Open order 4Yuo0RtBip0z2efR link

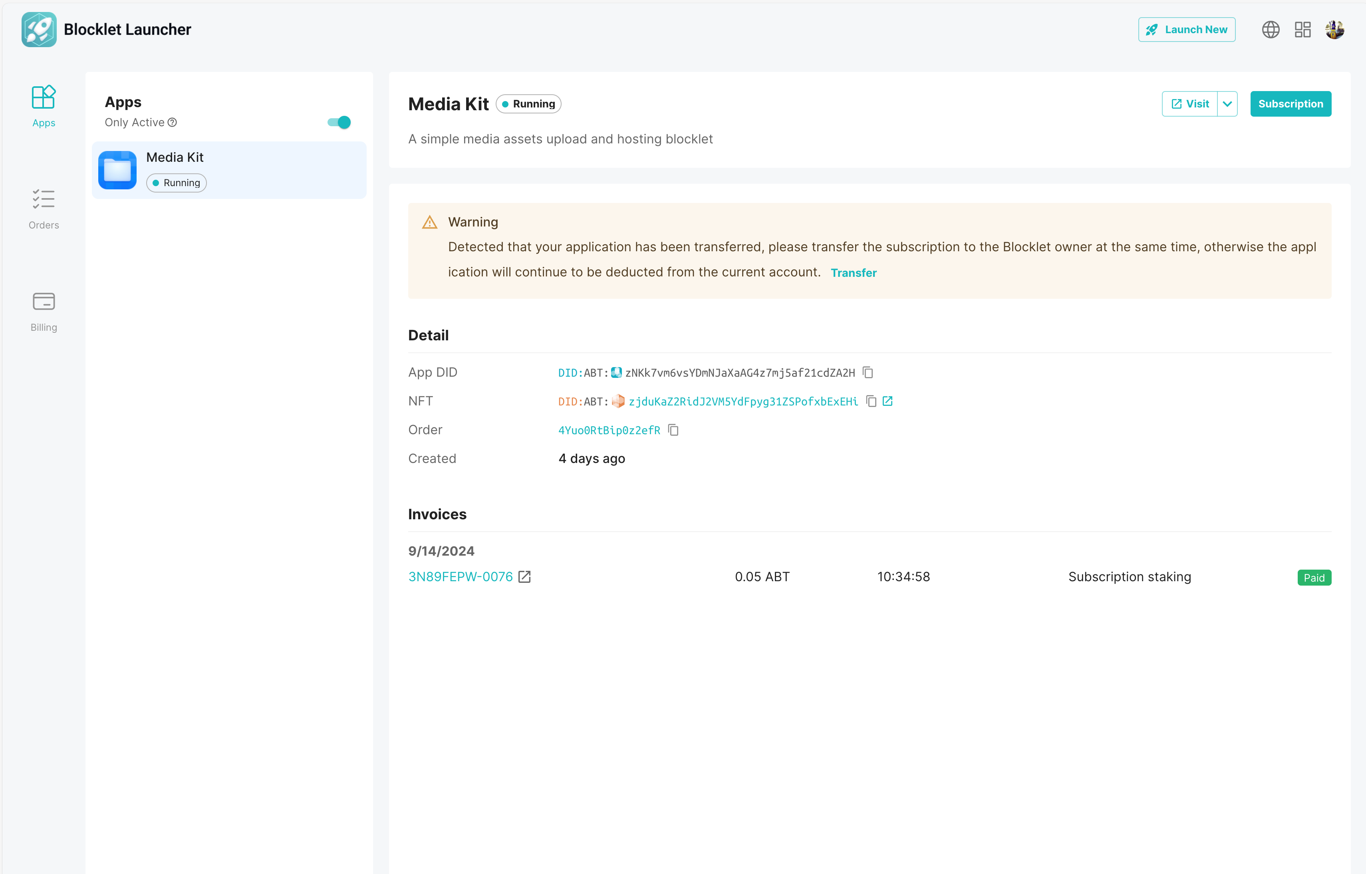click(x=609, y=430)
